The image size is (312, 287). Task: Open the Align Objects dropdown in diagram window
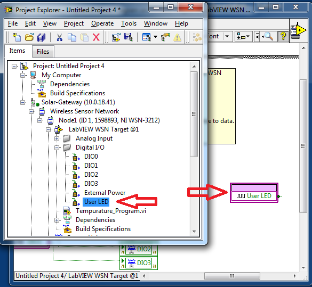[x=243, y=37]
